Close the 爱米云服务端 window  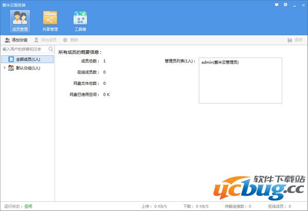[303, 5]
